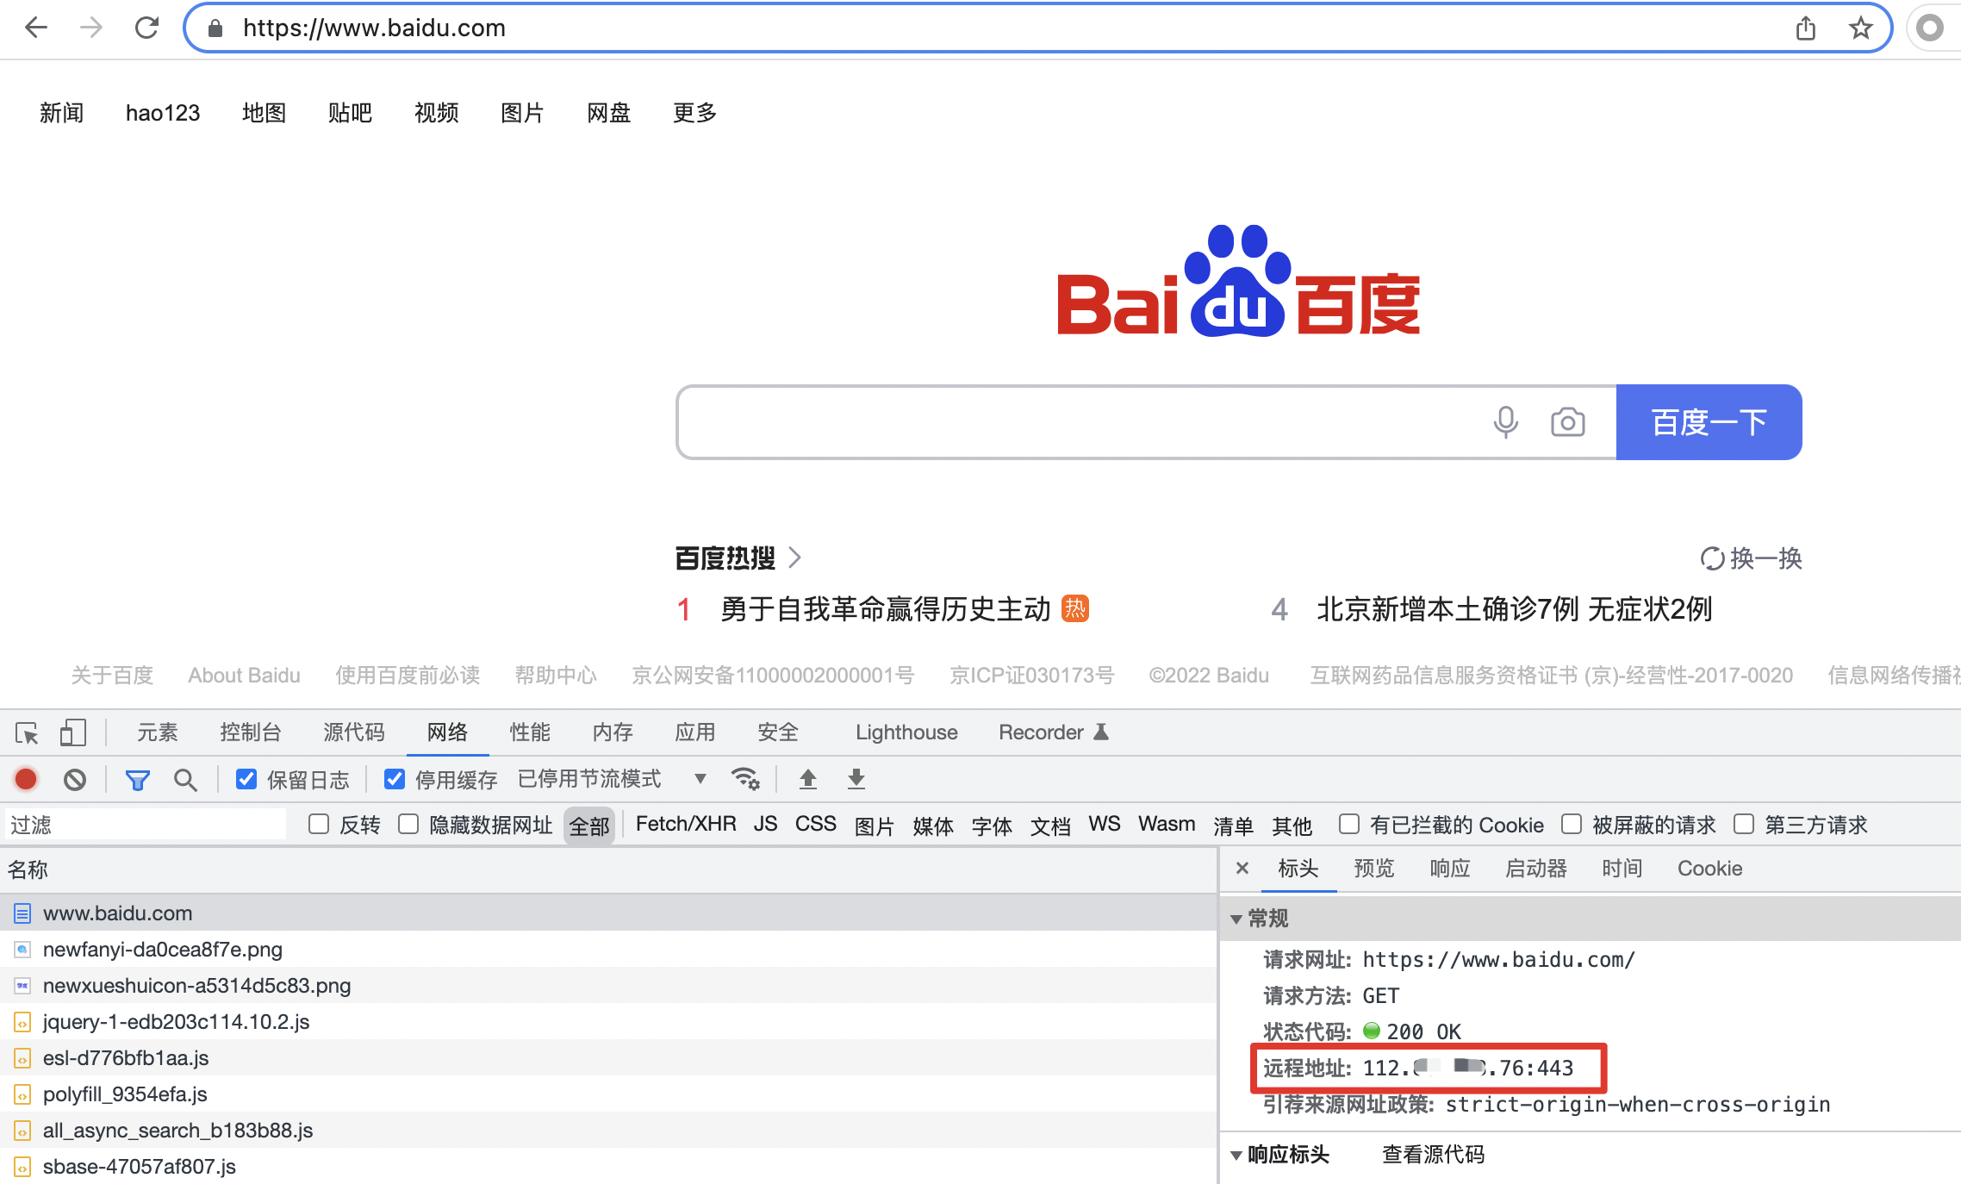Open the Cookie detail tab
1961x1184 pixels.
[x=1709, y=868]
